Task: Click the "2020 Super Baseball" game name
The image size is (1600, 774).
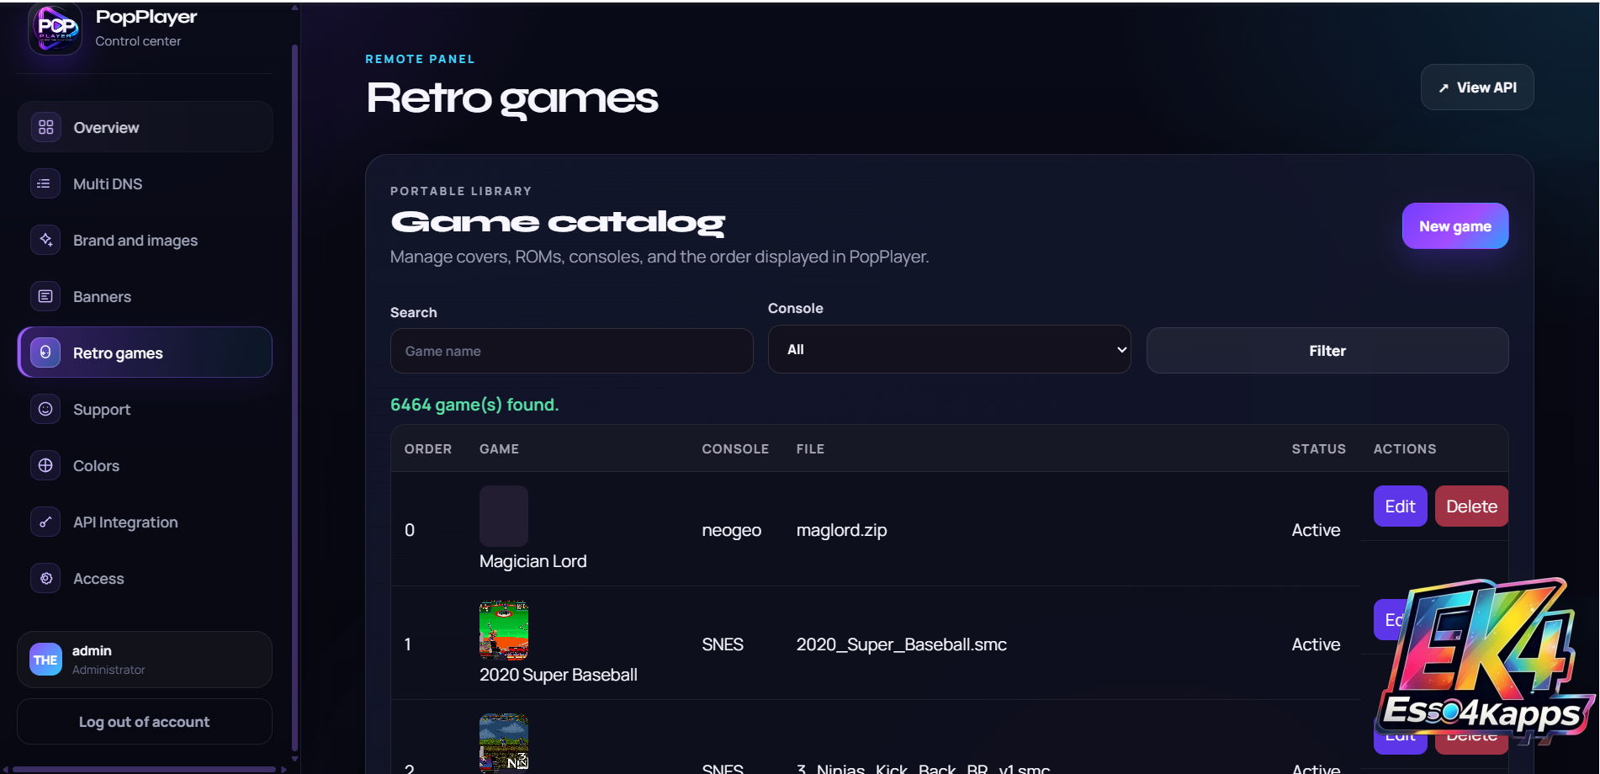Action: pyautogui.click(x=559, y=675)
